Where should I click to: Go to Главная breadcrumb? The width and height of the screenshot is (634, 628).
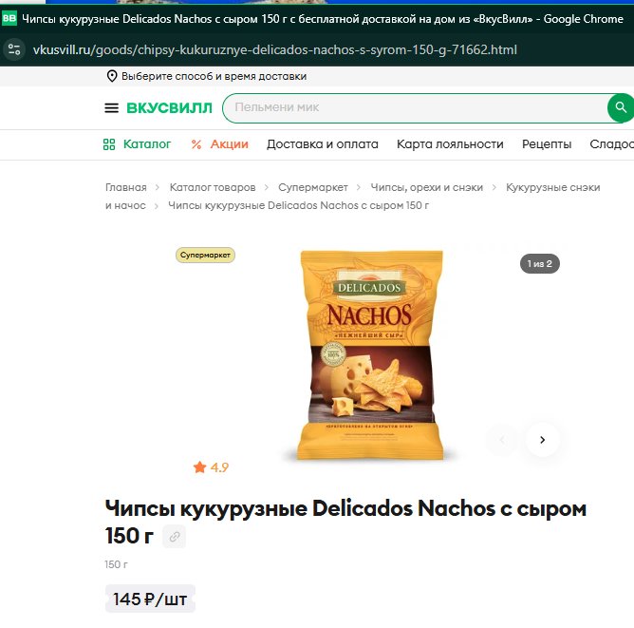click(x=125, y=187)
